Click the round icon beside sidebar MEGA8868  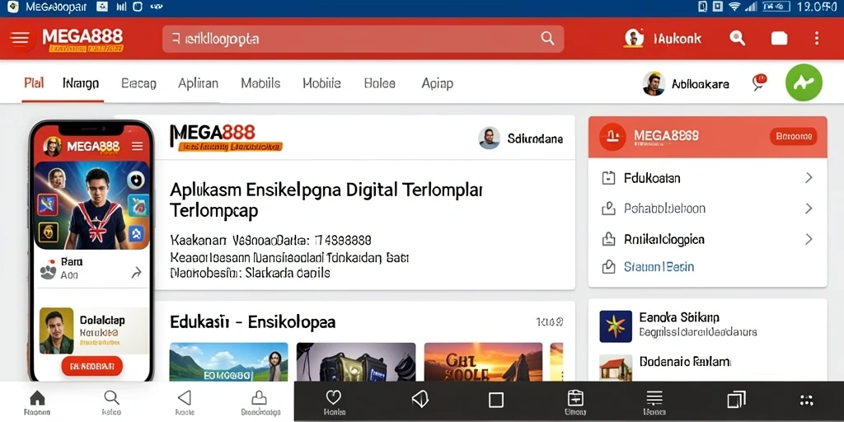tap(612, 137)
